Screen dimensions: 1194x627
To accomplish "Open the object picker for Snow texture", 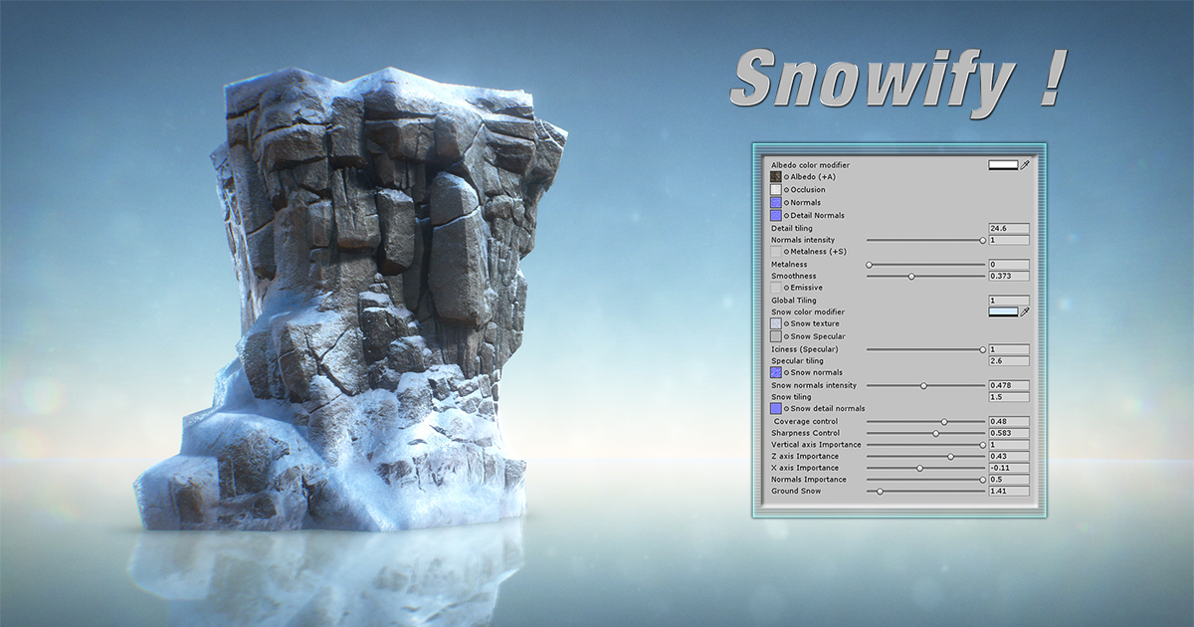I will point(785,323).
